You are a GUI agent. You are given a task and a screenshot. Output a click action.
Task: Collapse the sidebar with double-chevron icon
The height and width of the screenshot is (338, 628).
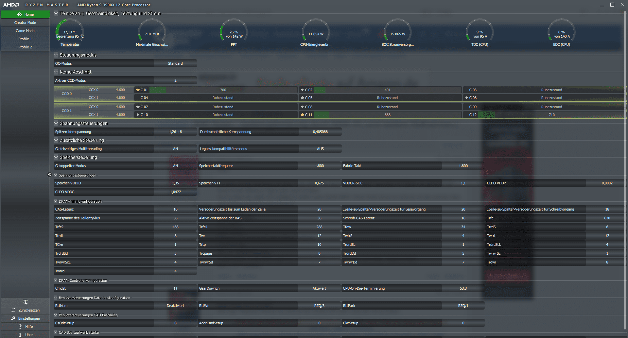(x=50, y=175)
